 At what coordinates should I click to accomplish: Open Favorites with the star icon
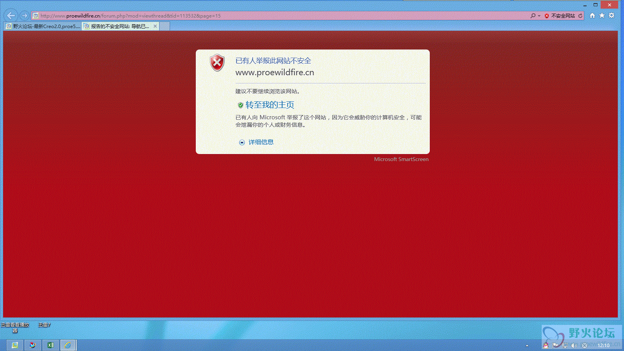tap(602, 16)
